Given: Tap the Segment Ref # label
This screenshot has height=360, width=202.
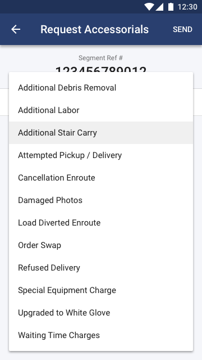Looking at the screenshot, I should [100, 58].
